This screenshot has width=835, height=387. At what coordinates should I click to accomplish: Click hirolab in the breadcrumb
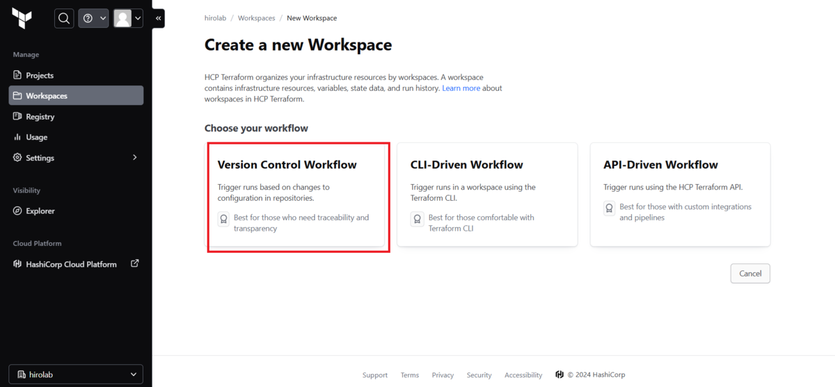215,18
